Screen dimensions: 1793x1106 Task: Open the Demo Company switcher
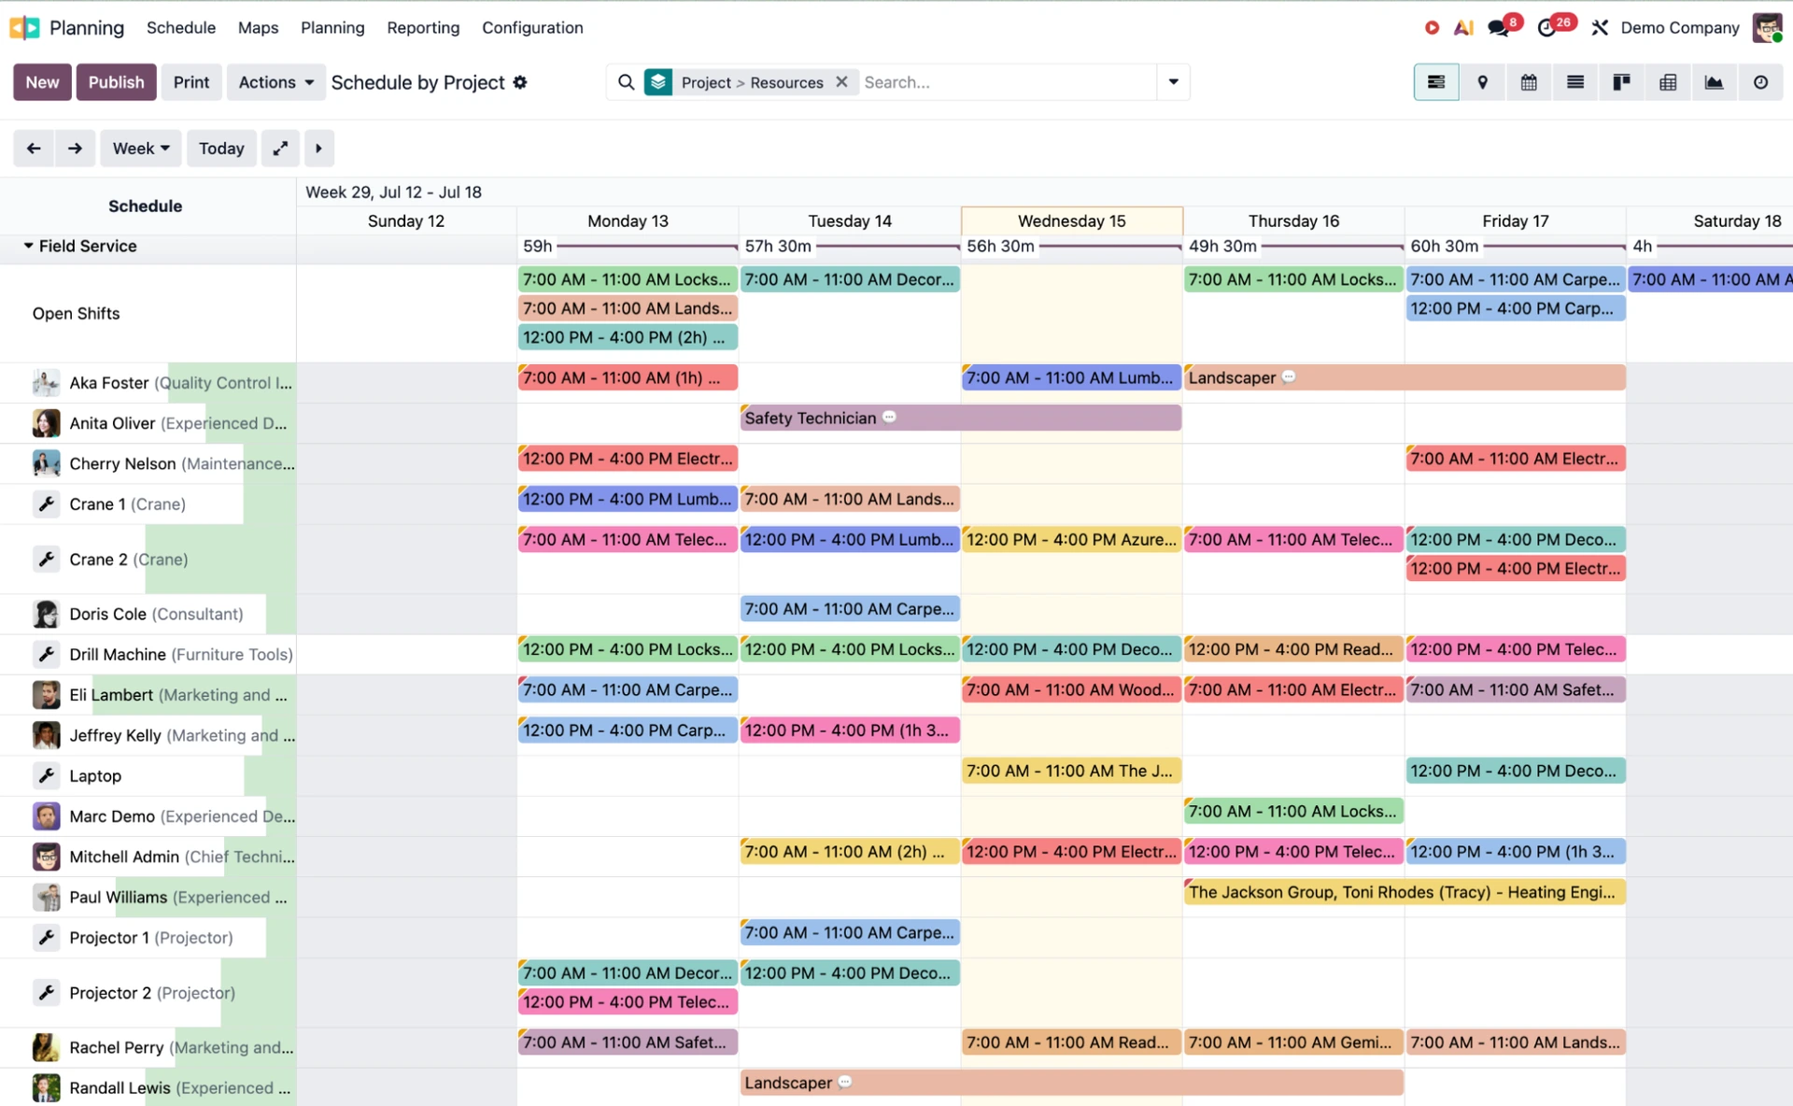pos(1680,28)
